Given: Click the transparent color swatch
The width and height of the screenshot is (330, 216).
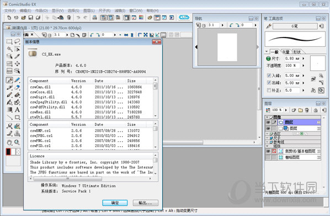Looking at the screenshot, I should (x=18, y=152).
